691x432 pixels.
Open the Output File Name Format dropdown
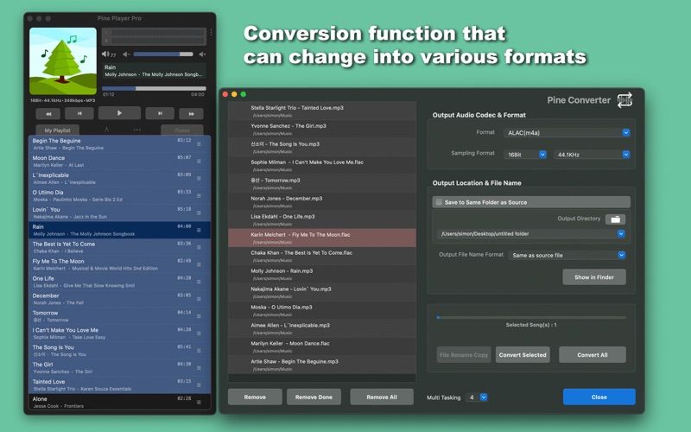[567, 255]
